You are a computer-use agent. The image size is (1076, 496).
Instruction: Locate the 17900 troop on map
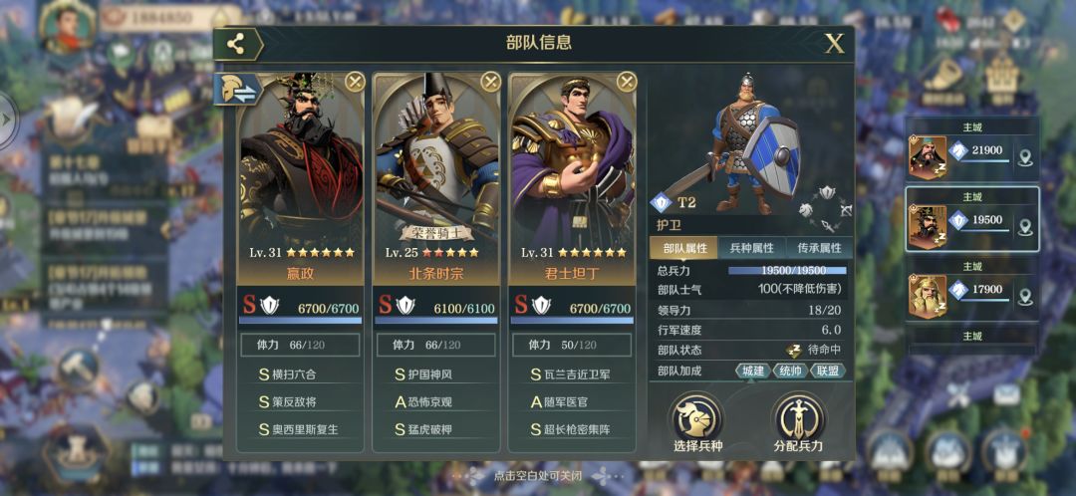pyautogui.click(x=1025, y=297)
